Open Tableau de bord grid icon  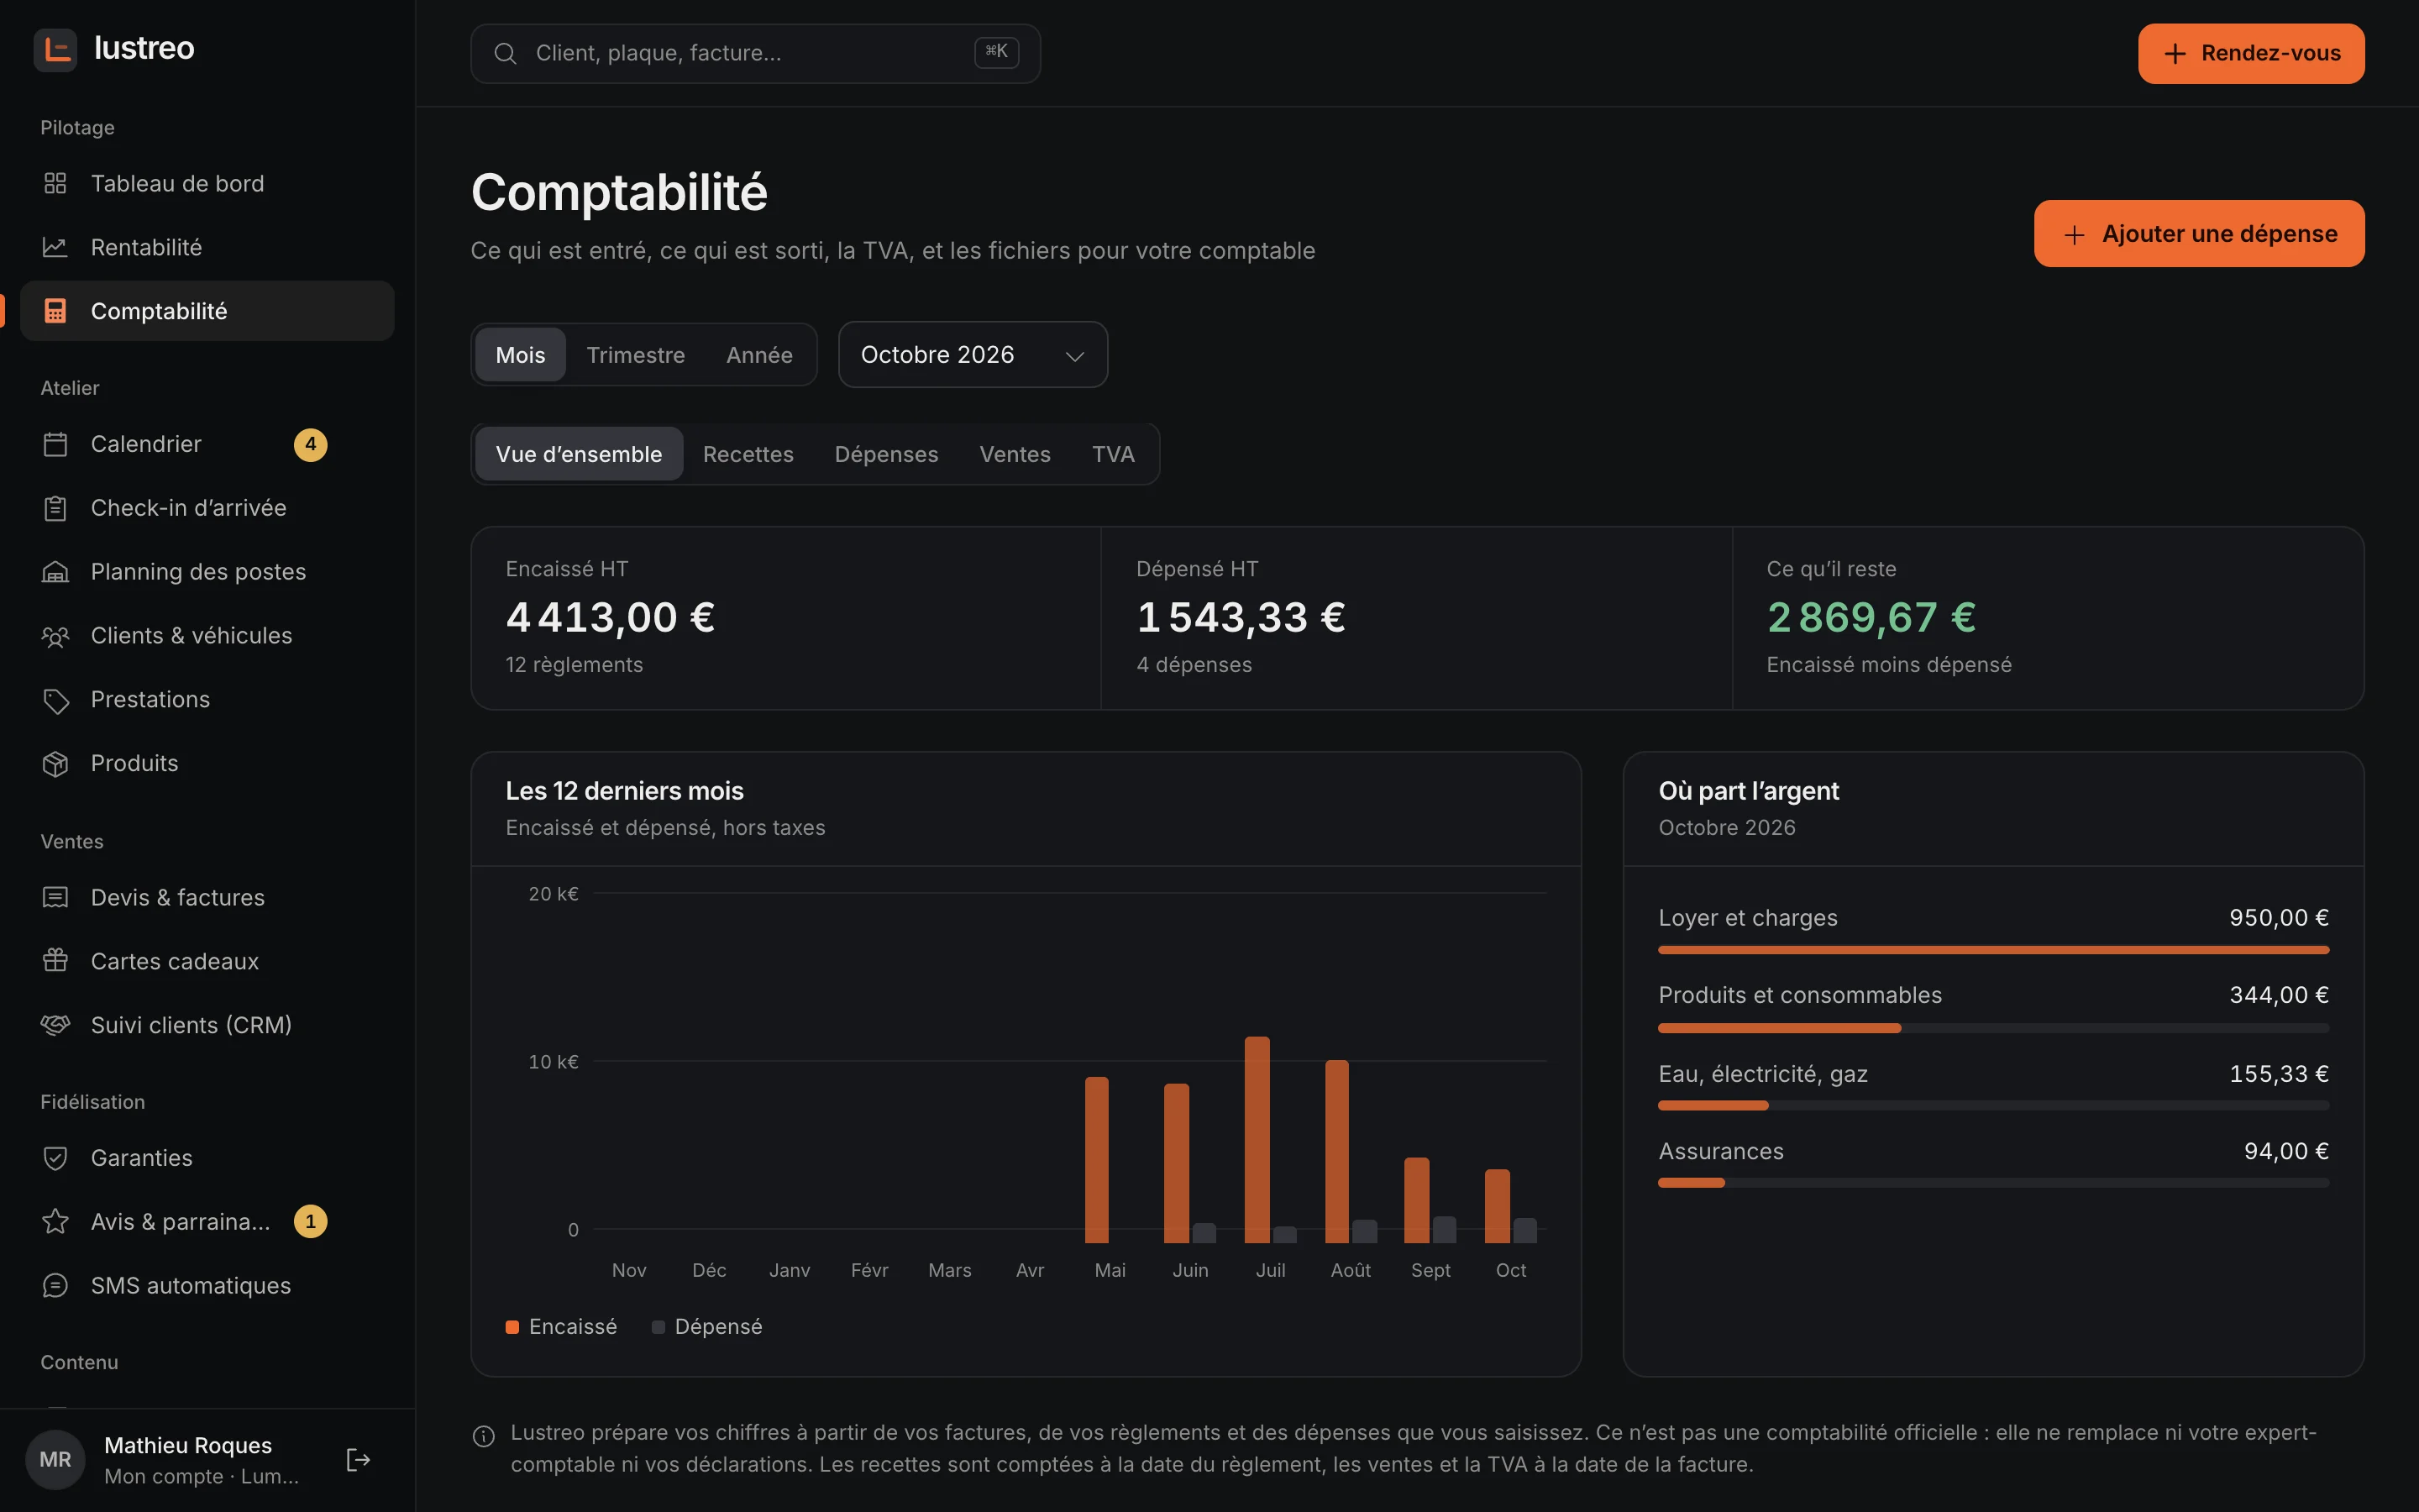coord(55,184)
